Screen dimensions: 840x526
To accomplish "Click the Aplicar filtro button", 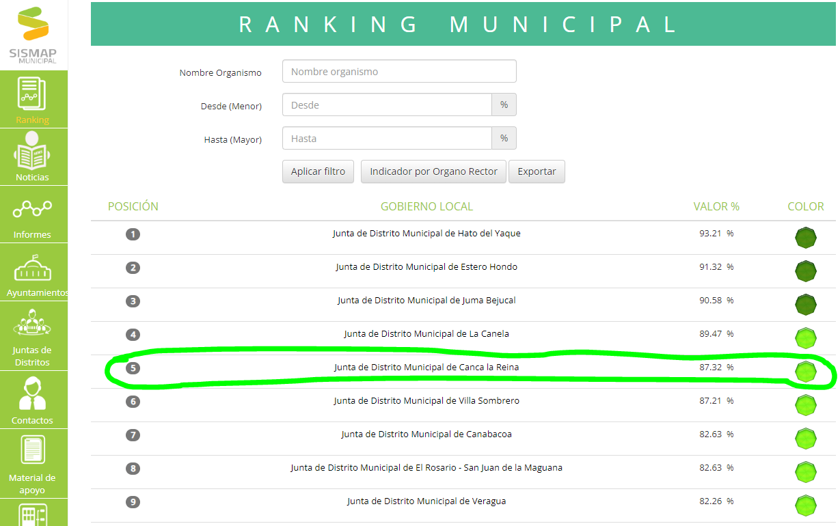I will (x=319, y=171).
